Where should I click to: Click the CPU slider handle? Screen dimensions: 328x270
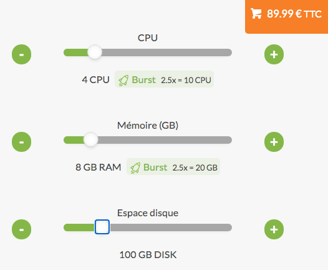click(95, 52)
